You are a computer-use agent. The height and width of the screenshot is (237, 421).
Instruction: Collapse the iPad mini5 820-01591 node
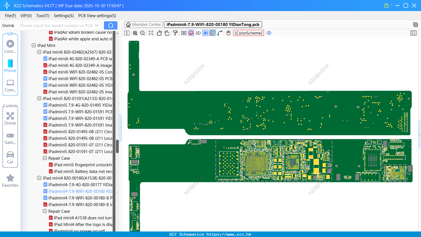[39, 98]
